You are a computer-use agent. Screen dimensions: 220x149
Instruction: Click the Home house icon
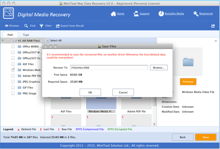point(113,14)
